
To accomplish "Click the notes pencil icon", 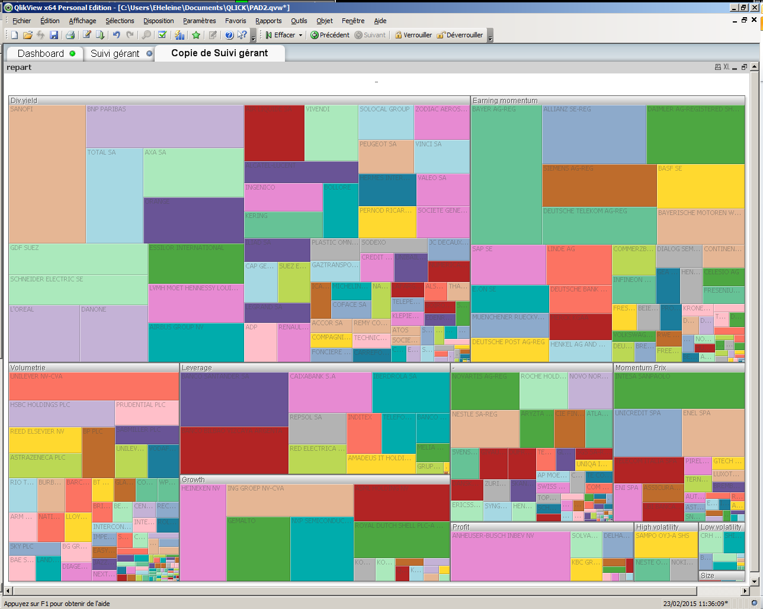I will pyautogui.click(x=213, y=35).
